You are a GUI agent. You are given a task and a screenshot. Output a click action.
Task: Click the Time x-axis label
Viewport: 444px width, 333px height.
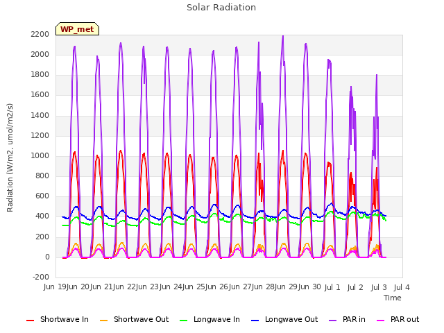393,298
